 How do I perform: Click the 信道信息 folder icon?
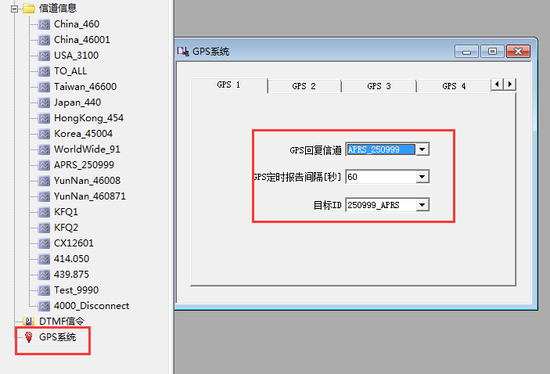(x=29, y=9)
